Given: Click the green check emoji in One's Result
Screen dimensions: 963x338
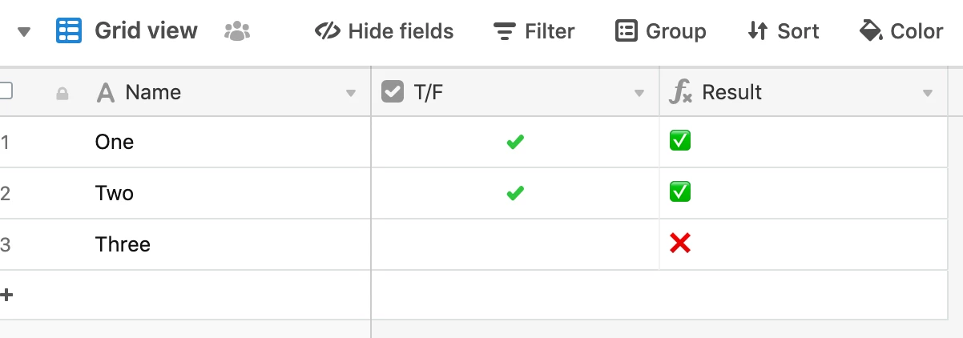Looking at the screenshot, I should click(680, 141).
